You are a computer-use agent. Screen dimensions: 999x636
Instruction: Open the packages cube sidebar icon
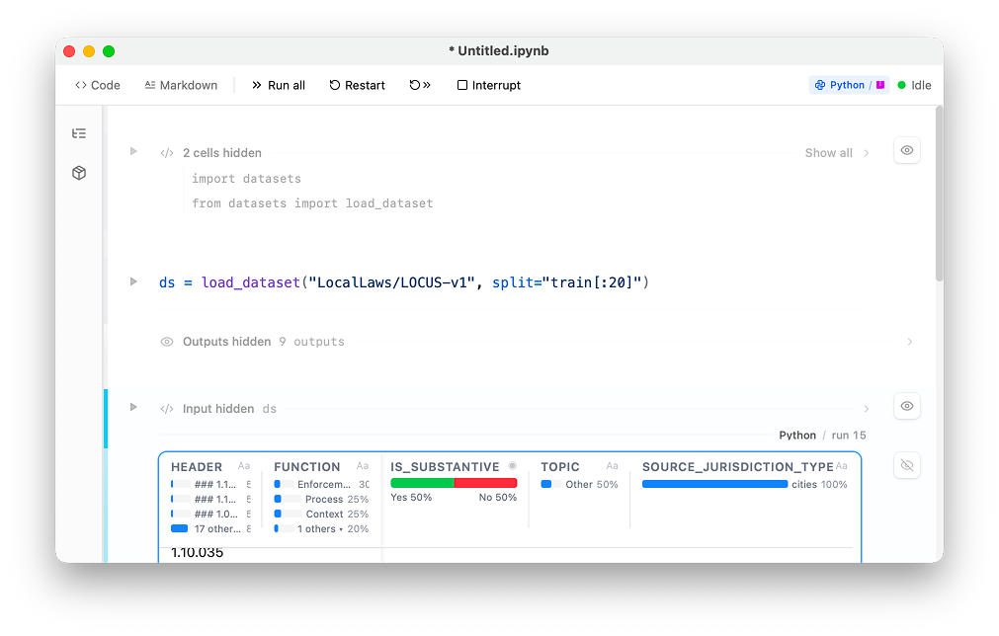coord(79,173)
